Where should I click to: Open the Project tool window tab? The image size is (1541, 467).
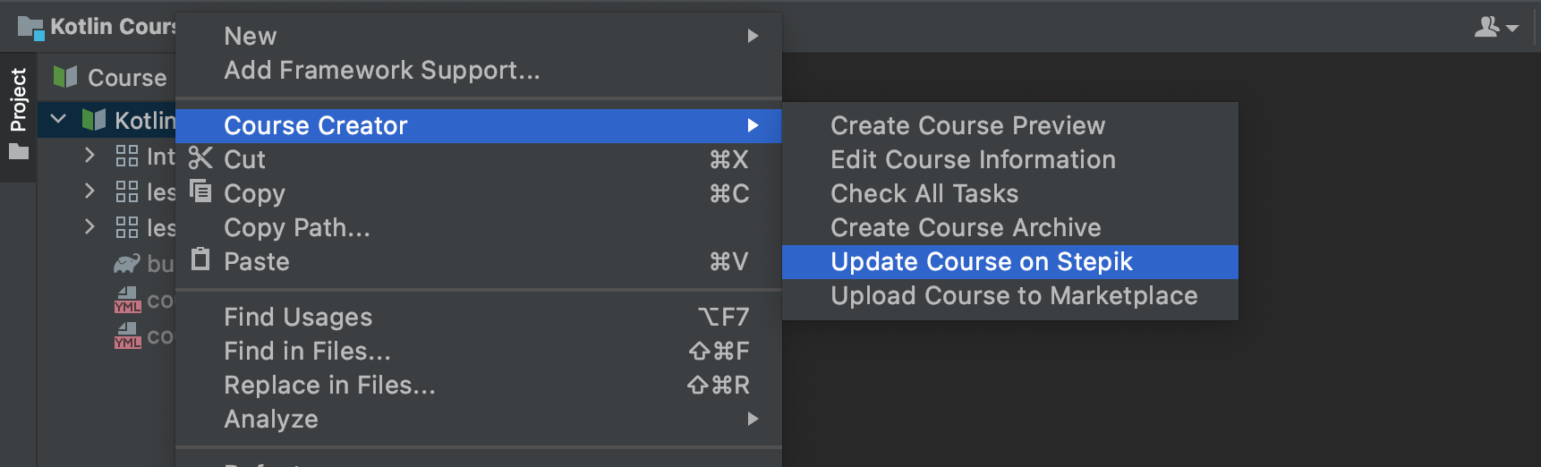tap(18, 100)
